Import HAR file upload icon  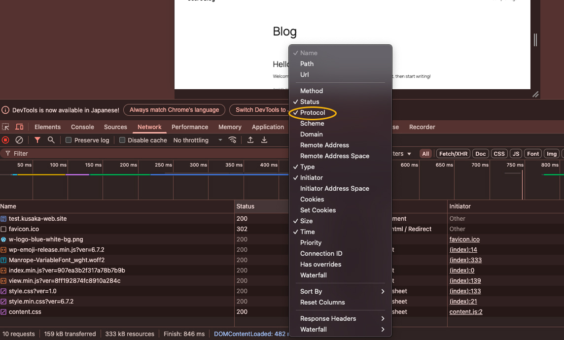pyautogui.click(x=250, y=140)
